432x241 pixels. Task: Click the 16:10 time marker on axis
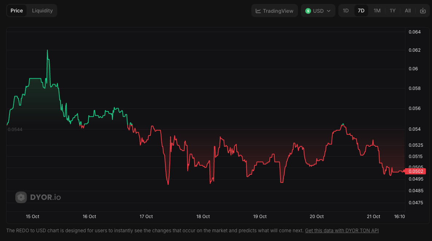pos(400,217)
